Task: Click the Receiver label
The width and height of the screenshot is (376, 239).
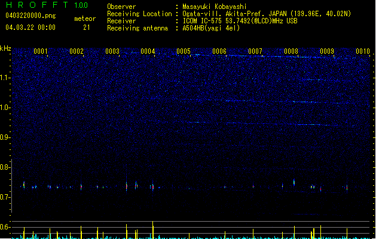Action: click(121, 21)
